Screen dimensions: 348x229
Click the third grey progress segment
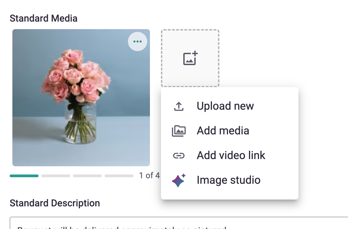tap(87, 176)
